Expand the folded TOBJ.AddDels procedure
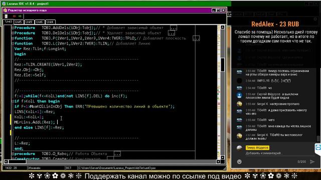Viewport: 321px width, 180px height. coord(13,27)
